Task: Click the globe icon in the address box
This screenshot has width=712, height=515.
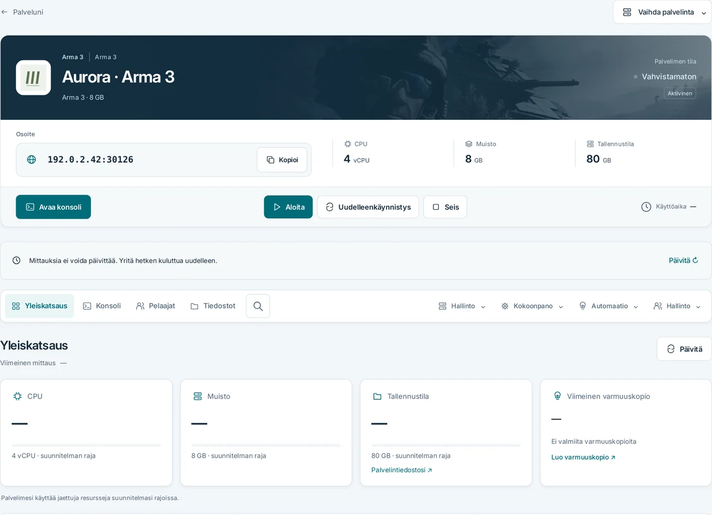Action: pyautogui.click(x=32, y=160)
